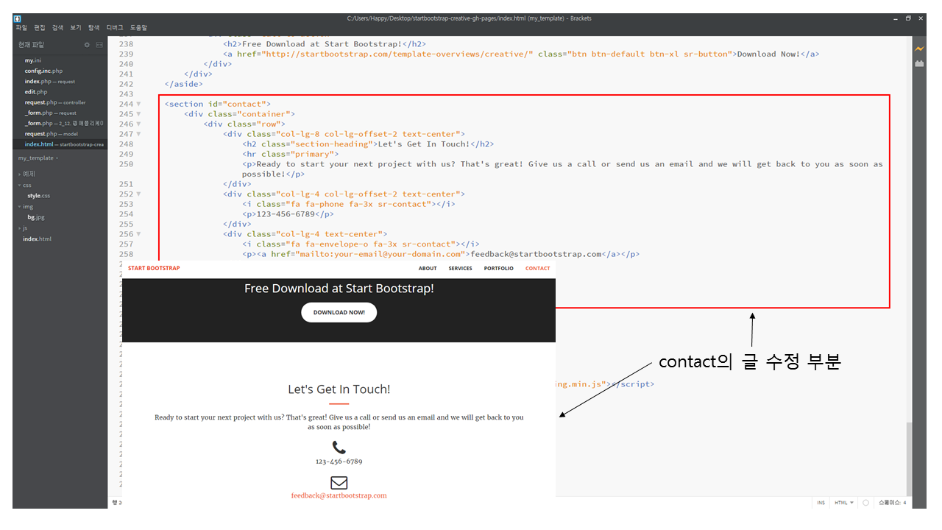
Task: Open the 탐색 menu
Action: pyautogui.click(x=93, y=28)
